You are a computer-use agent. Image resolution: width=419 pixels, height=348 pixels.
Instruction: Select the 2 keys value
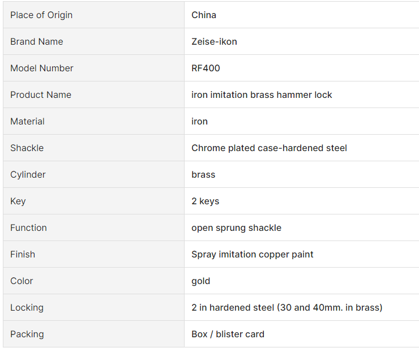click(205, 201)
